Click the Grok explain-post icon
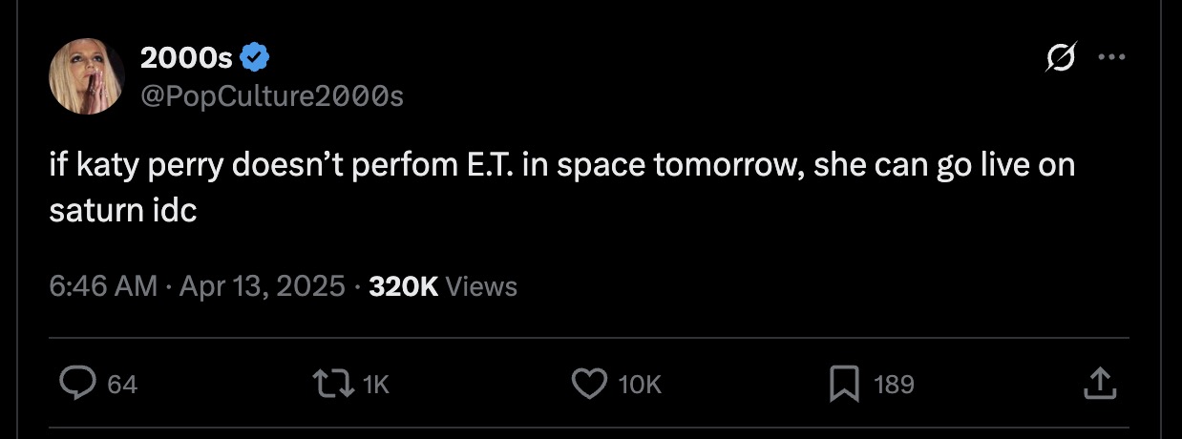This screenshot has height=439, width=1182. click(x=1057, y=59)
